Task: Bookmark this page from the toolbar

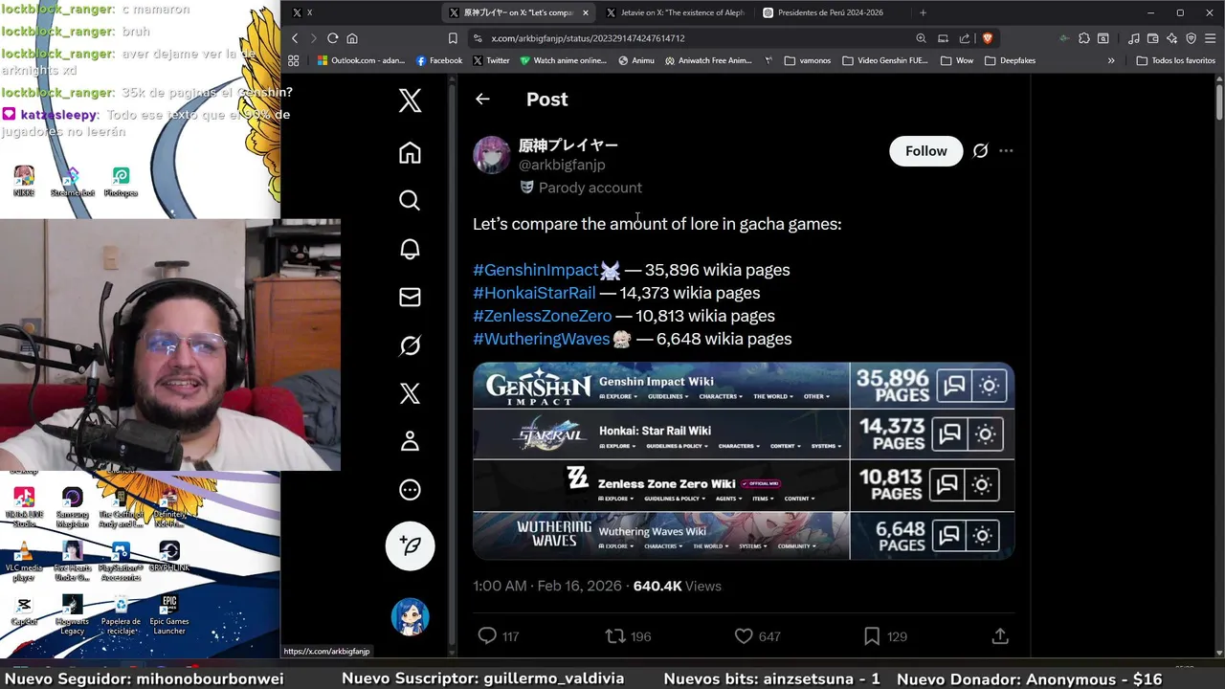Action: tap(453, 38)
